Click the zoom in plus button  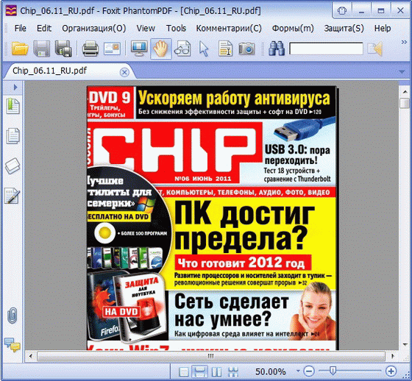coord(391,371)
